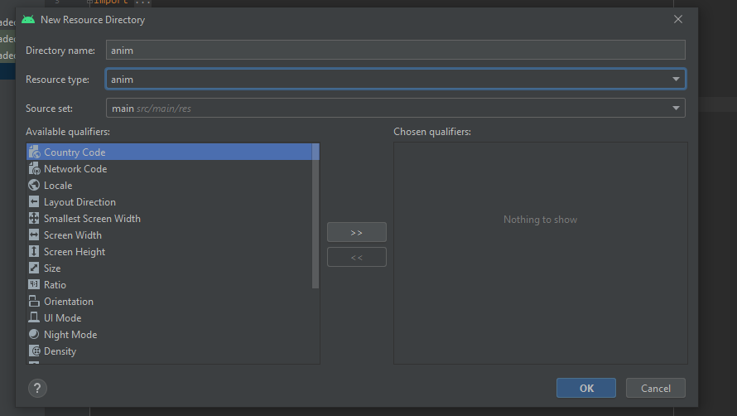Click the Night Mode moon icon
Screen dimensions: 737x416
tap(34, 334)
